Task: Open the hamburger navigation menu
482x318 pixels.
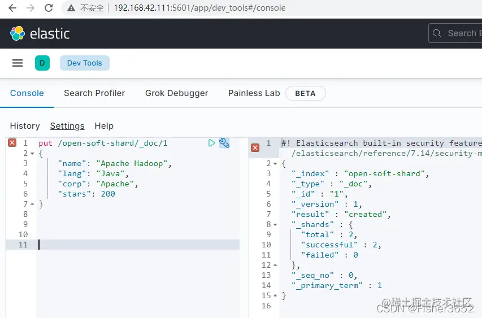Action: [x=18, y=63]
